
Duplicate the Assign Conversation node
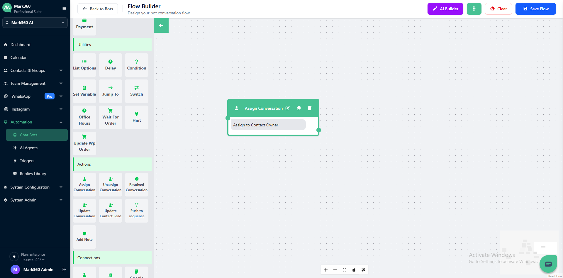pyautogui.click(x=299, y=108)
